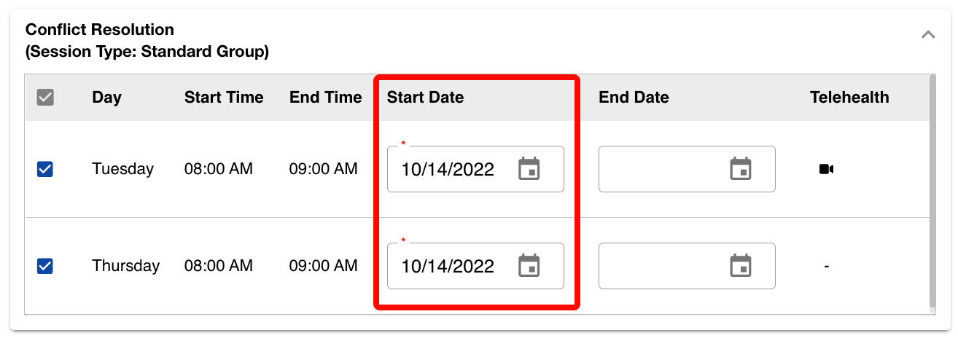The image size is (958, 341).
Task: Collapse the Conflict Resolution panel
Action: point(927,34)
